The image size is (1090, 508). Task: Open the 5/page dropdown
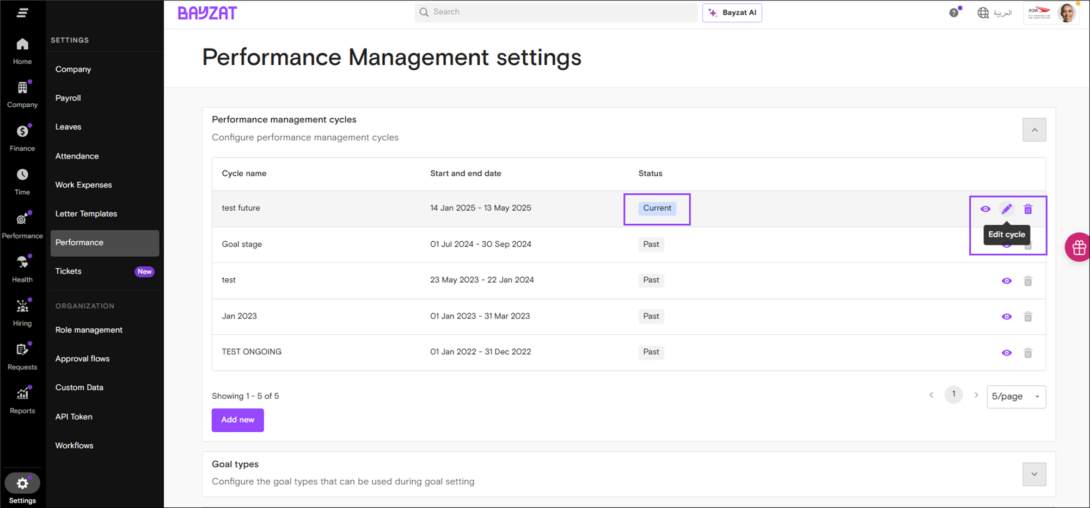point(1015,396)
